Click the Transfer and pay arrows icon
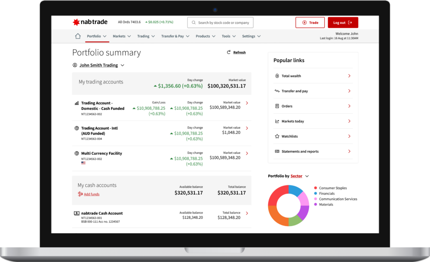 tap(277, 91)
